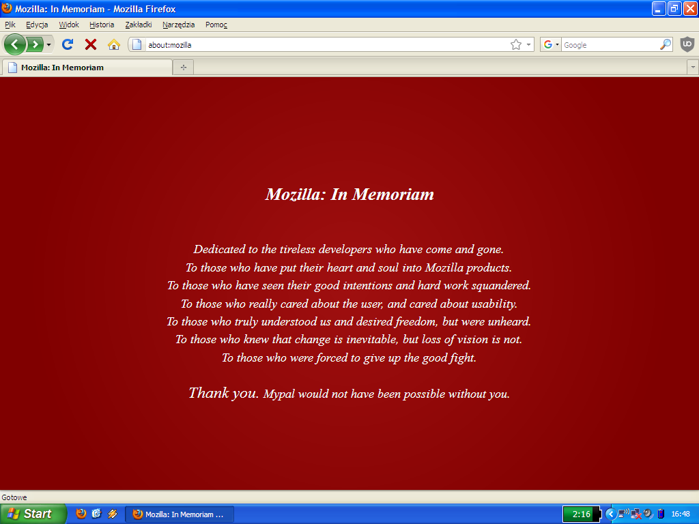This screenshot has width=699, height=524.
Task: Open the volume speaker tray icon
Action: [648, 514]
